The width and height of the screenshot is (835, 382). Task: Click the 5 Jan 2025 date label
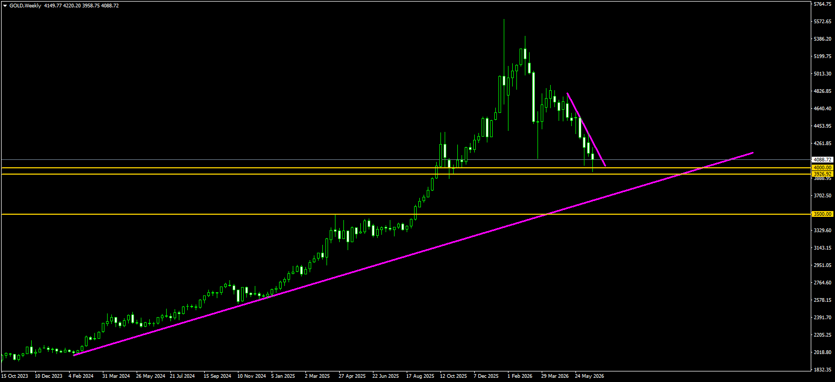[283, 376]
